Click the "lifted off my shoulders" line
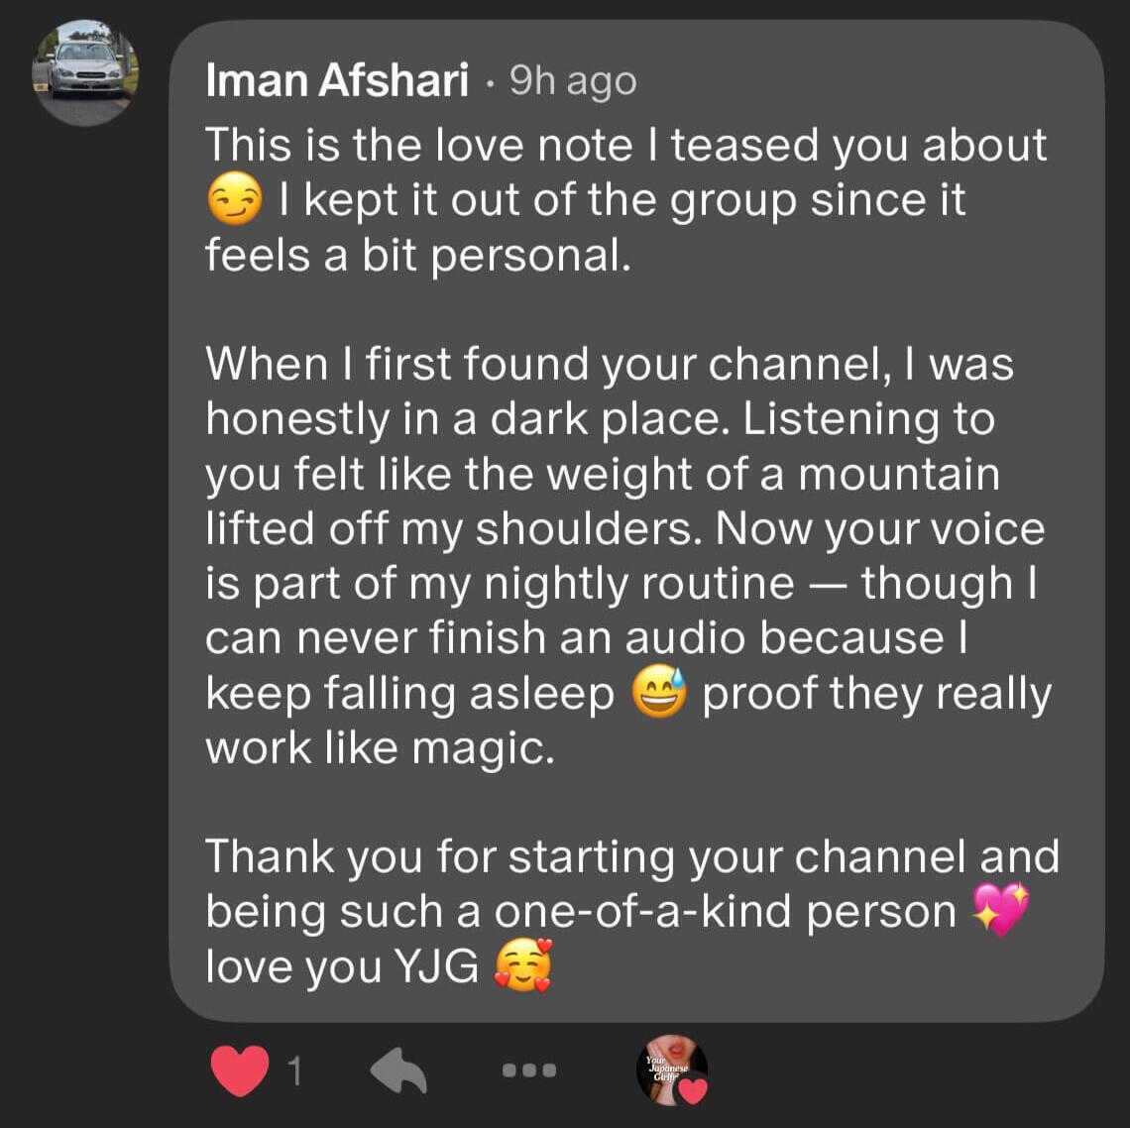 (454, 528)
